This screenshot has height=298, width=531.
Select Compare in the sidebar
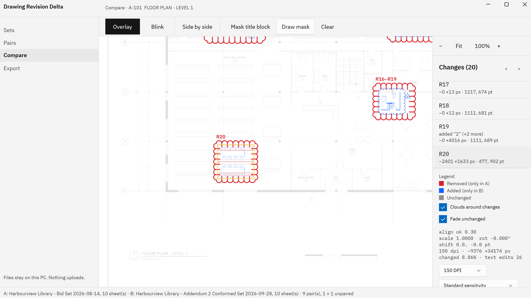coord(49,55)
